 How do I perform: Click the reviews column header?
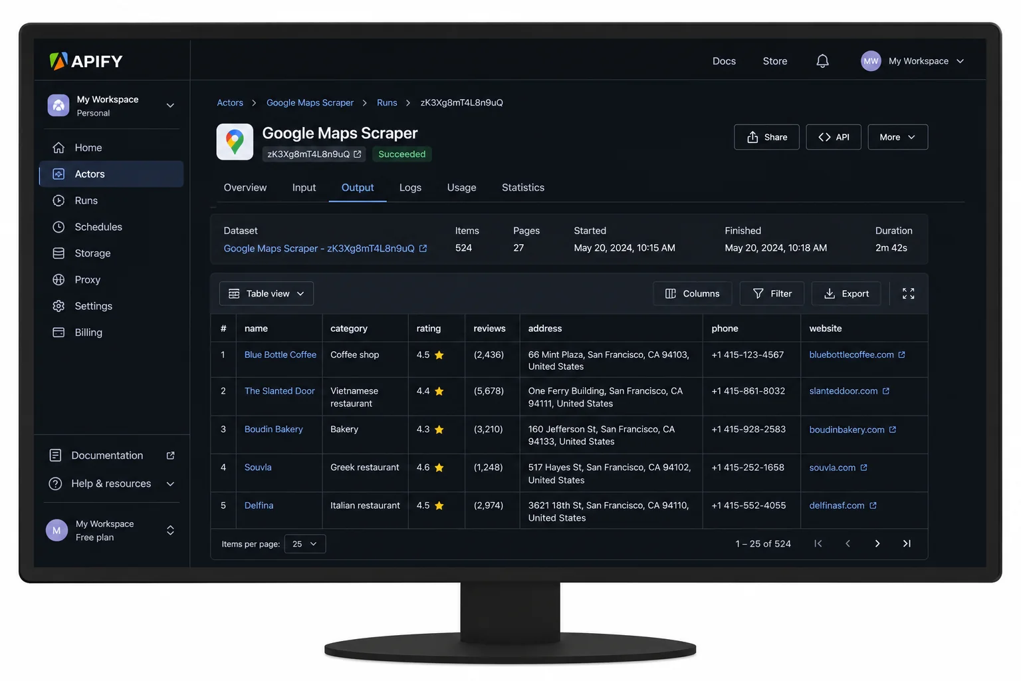click(489, 329)
